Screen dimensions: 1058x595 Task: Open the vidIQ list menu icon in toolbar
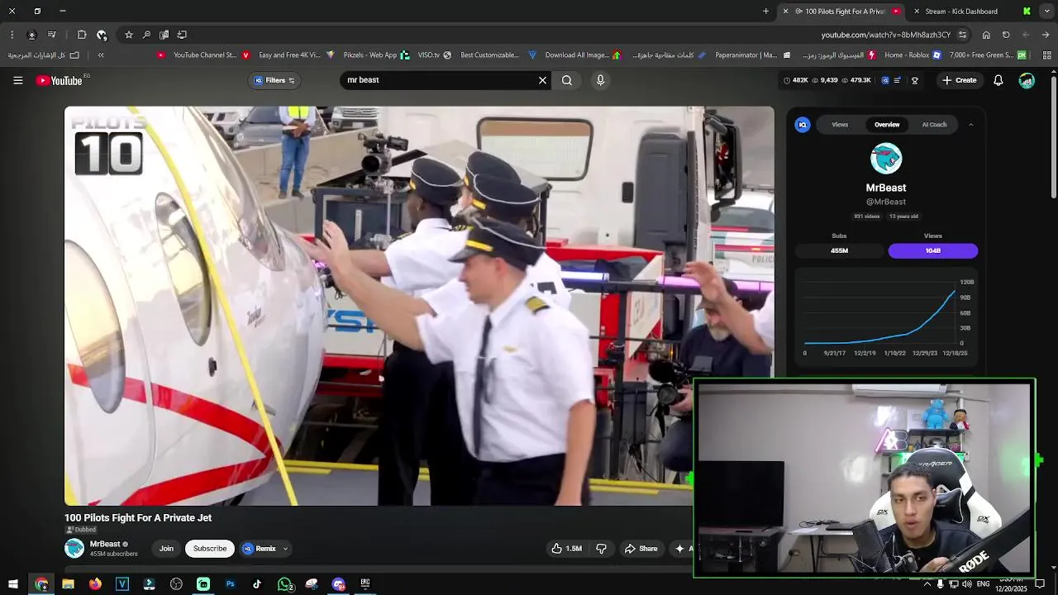(x=898, y=80)
